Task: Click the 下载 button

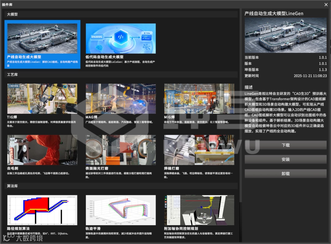Action: pos(286,145)
